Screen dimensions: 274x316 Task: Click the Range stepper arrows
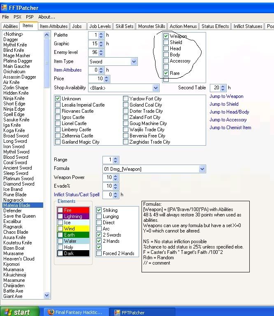(116, 160)
